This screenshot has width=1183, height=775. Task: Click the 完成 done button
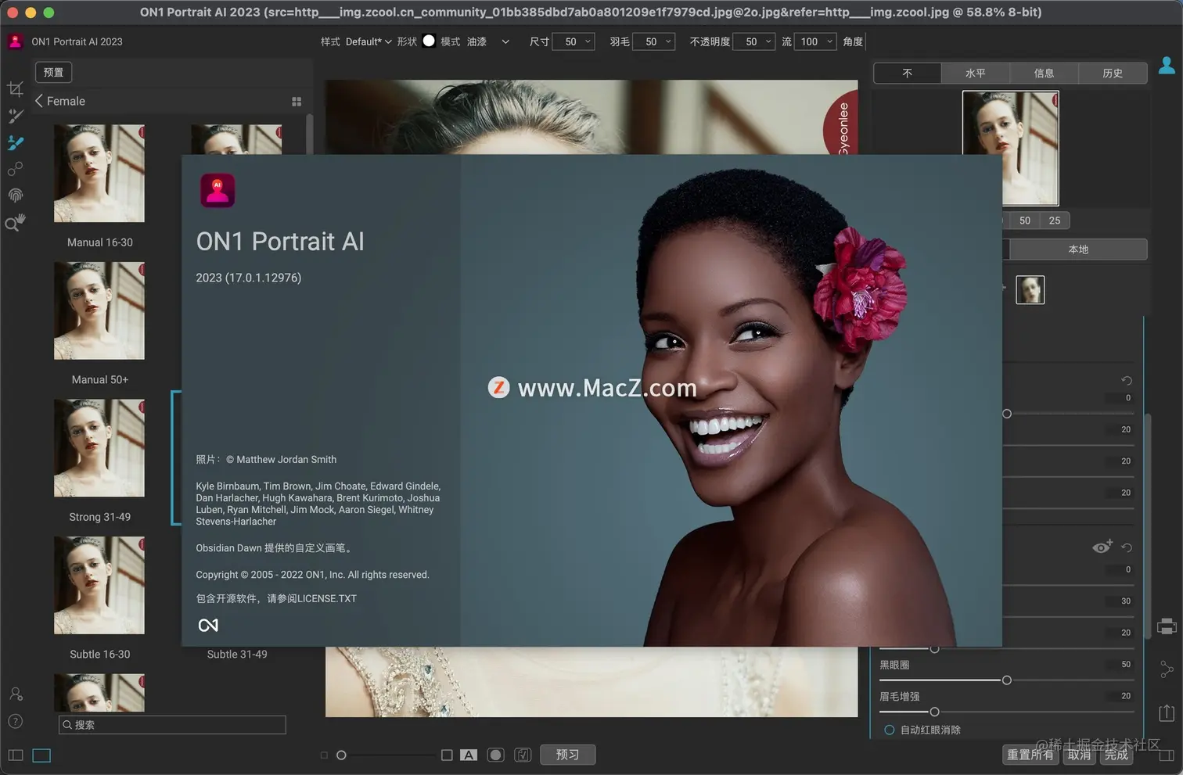1116,755
